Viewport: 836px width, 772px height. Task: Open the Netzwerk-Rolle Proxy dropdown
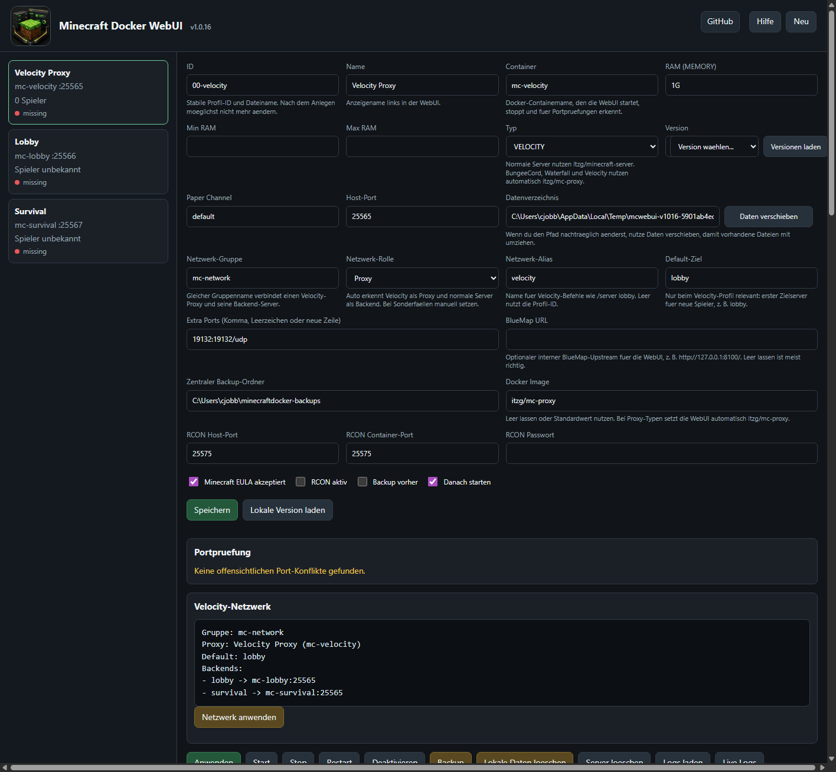coord(422,278)
